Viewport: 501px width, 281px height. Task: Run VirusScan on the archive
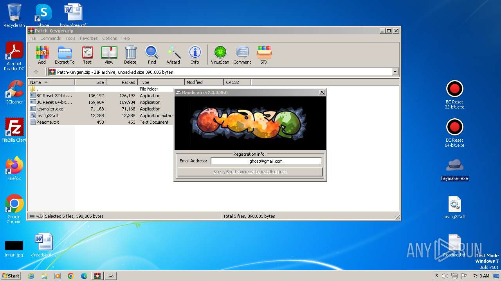[220, 55]
